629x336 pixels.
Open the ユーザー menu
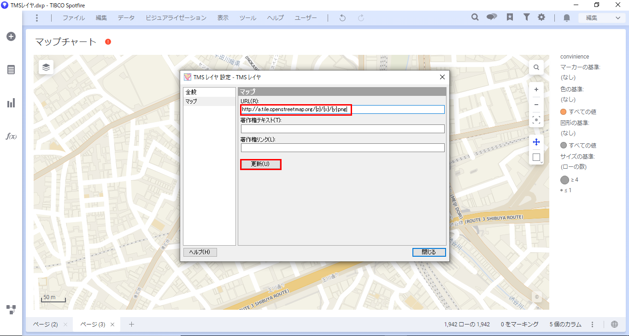click(x=306, y=18)
